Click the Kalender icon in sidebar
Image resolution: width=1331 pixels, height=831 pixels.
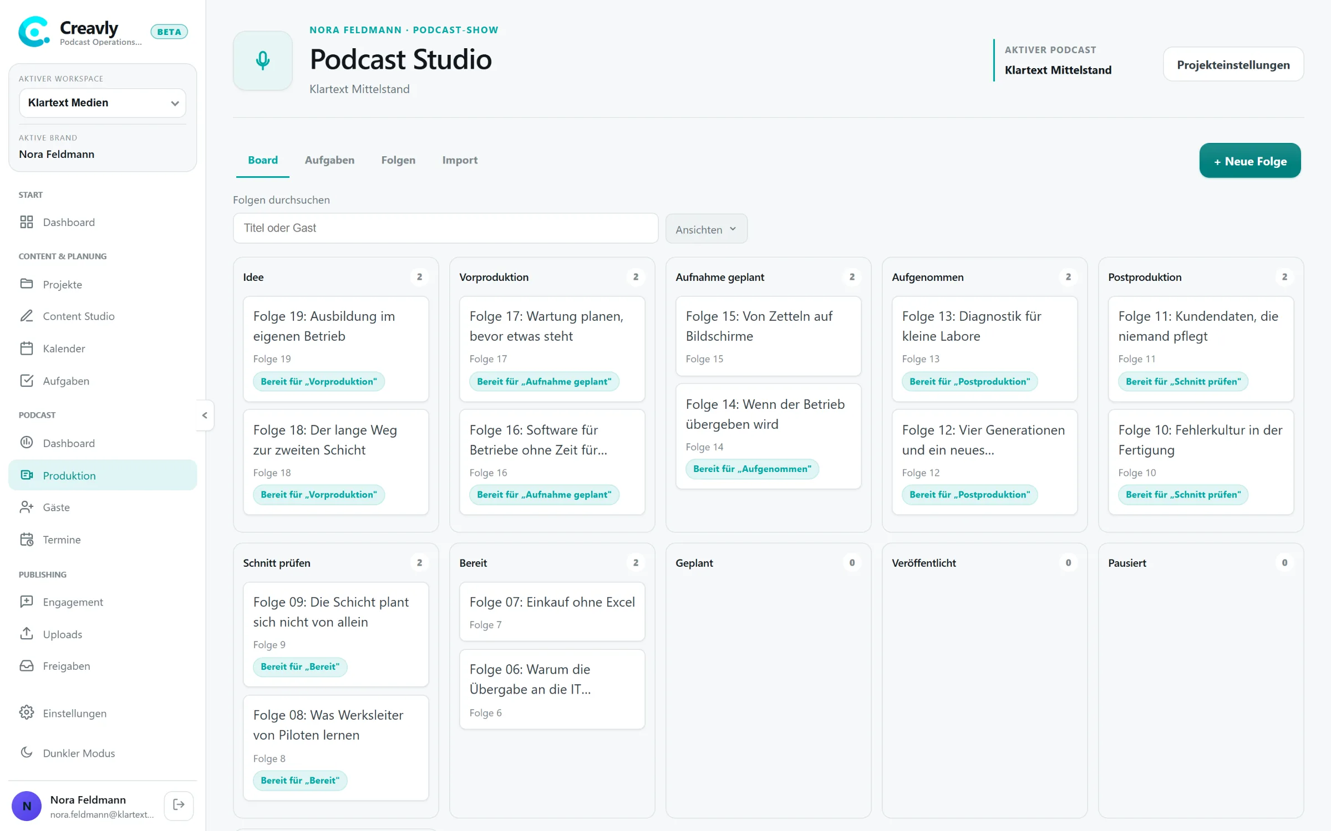pos(27,348)
